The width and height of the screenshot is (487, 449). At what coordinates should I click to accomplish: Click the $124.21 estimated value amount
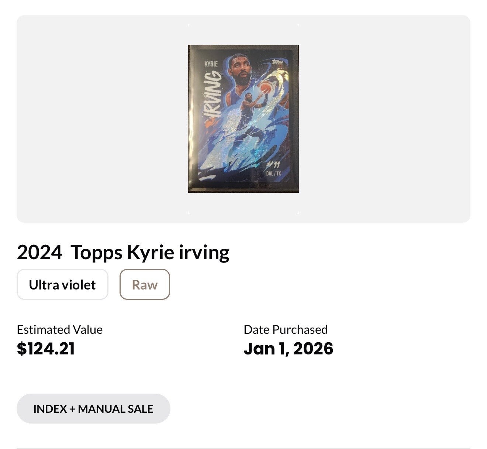point(46,349)
